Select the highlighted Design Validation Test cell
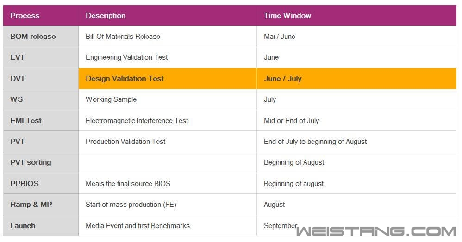462x242 pixels. tap(125, 79)
